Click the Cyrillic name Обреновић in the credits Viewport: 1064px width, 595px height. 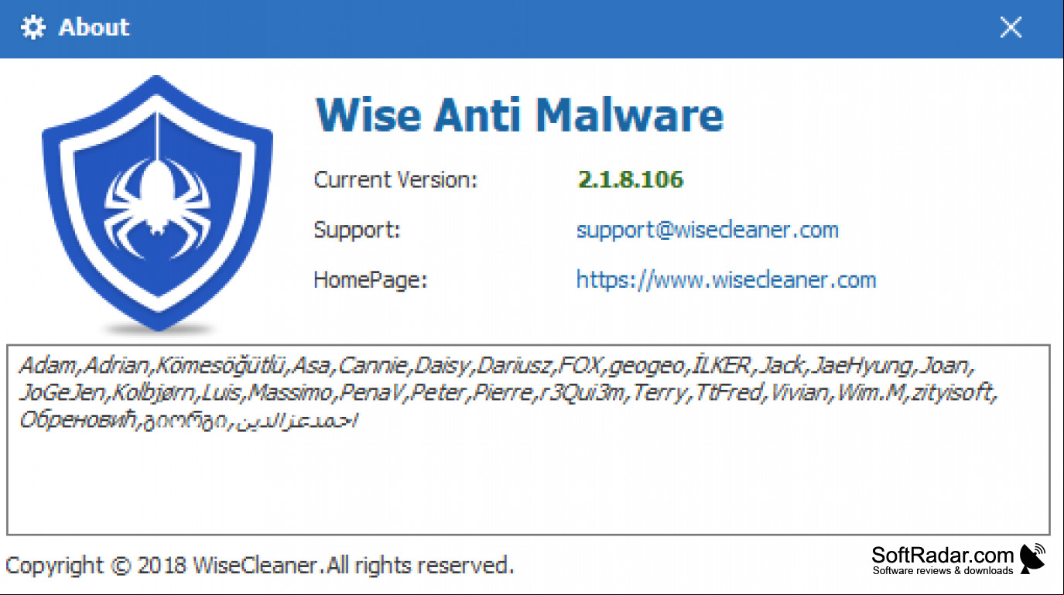coord(78,421)
